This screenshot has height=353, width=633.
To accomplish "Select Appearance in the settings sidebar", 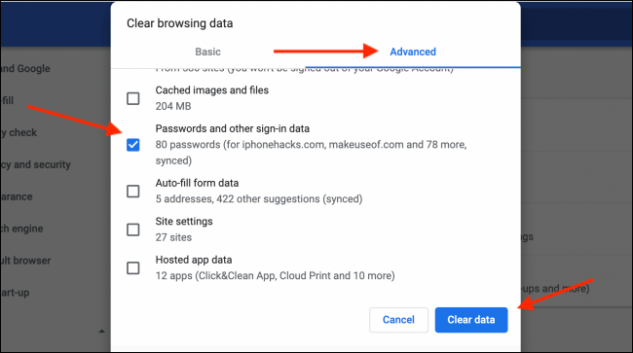I will (x=17, y=196).
